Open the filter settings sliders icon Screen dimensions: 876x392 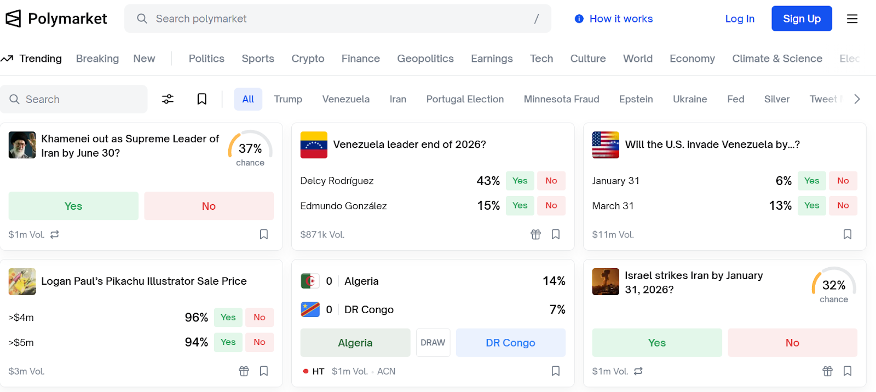pos(168,99)
